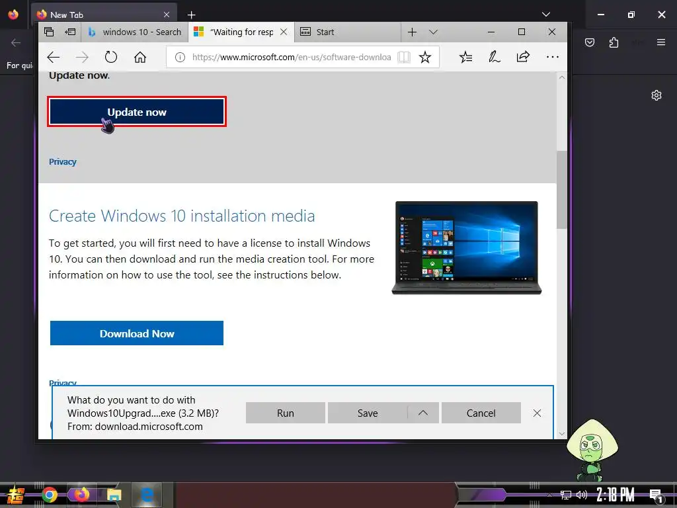
Task: Refresh the Microsoft page in Edge
Action: 111,57
